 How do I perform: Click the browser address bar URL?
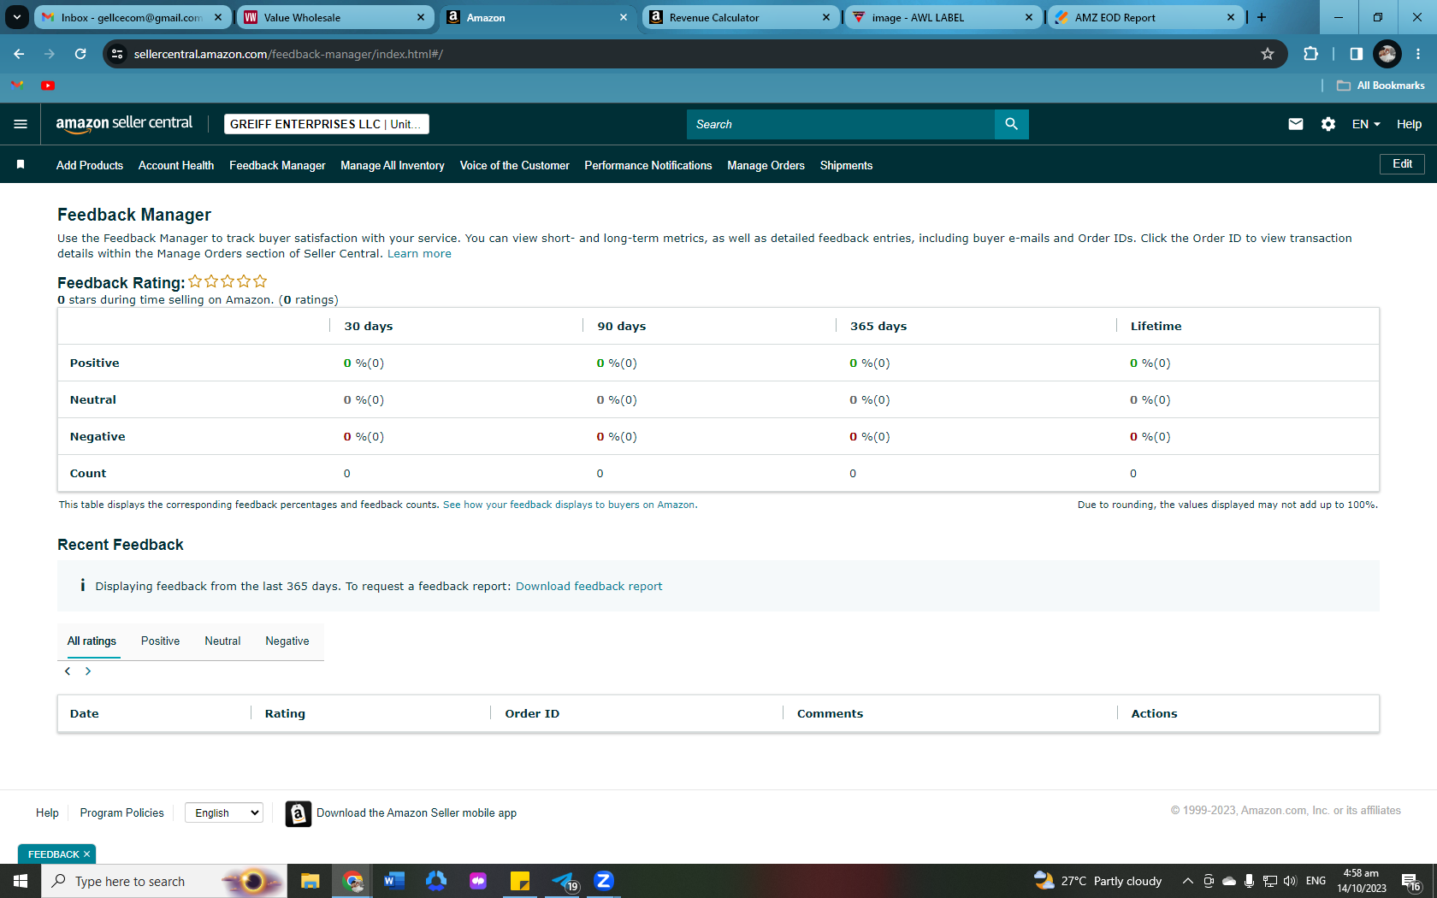(x=289, y=54)
